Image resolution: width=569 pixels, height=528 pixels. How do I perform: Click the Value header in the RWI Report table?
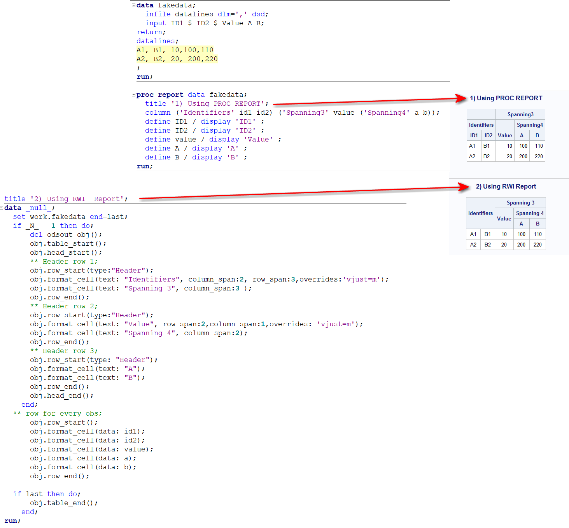coord(504,219)
